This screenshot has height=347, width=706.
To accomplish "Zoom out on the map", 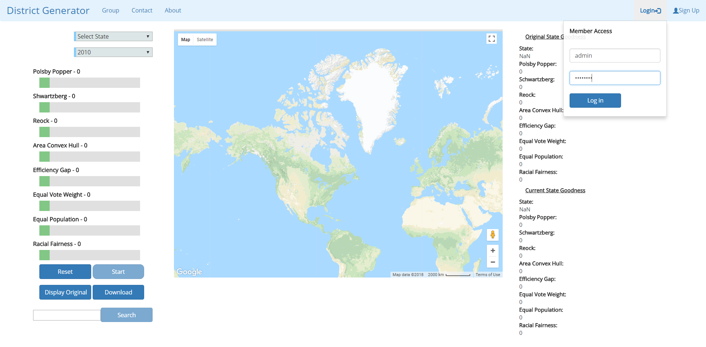I will (493, 262).
